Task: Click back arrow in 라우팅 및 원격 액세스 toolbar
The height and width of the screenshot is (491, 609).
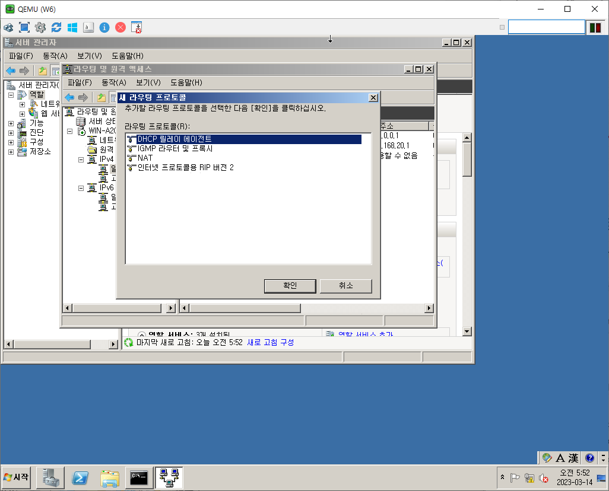Action: (x=69, y=97)
